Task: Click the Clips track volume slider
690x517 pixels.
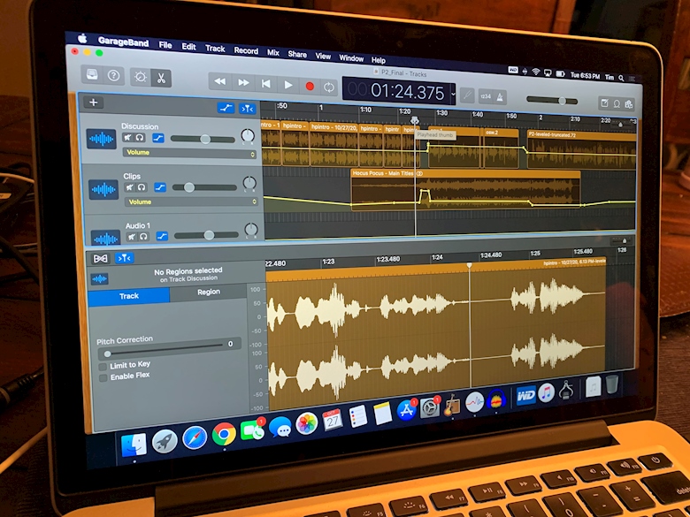Action: 204,187
